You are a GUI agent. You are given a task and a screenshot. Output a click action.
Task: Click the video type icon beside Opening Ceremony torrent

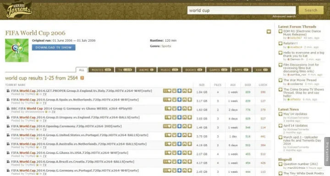pyautogui.click(x=8, y=126)
